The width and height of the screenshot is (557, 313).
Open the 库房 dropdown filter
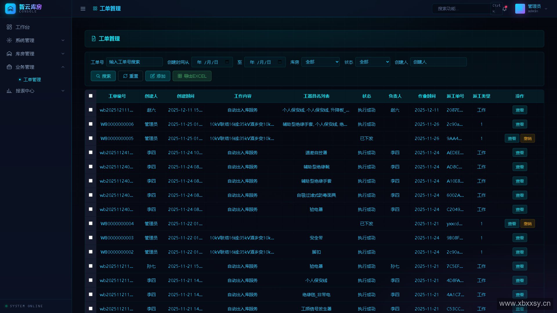(321, 62)
